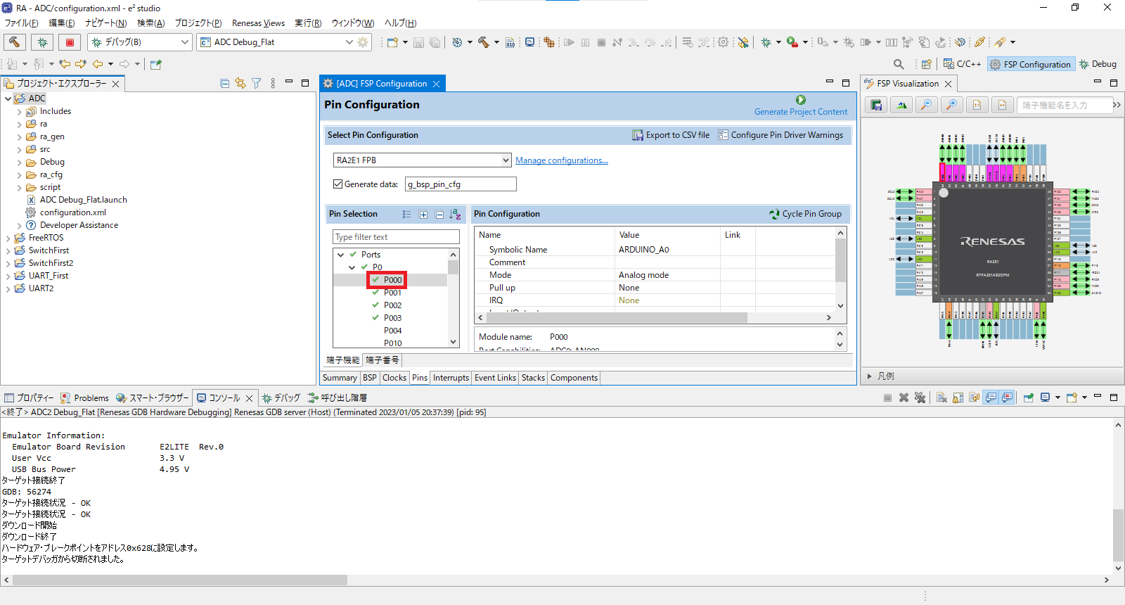This screenshot has height=605, width=1125.
Task: Click the sort A-Z icon in Pin Selection
Action: [x=455, y=215]
